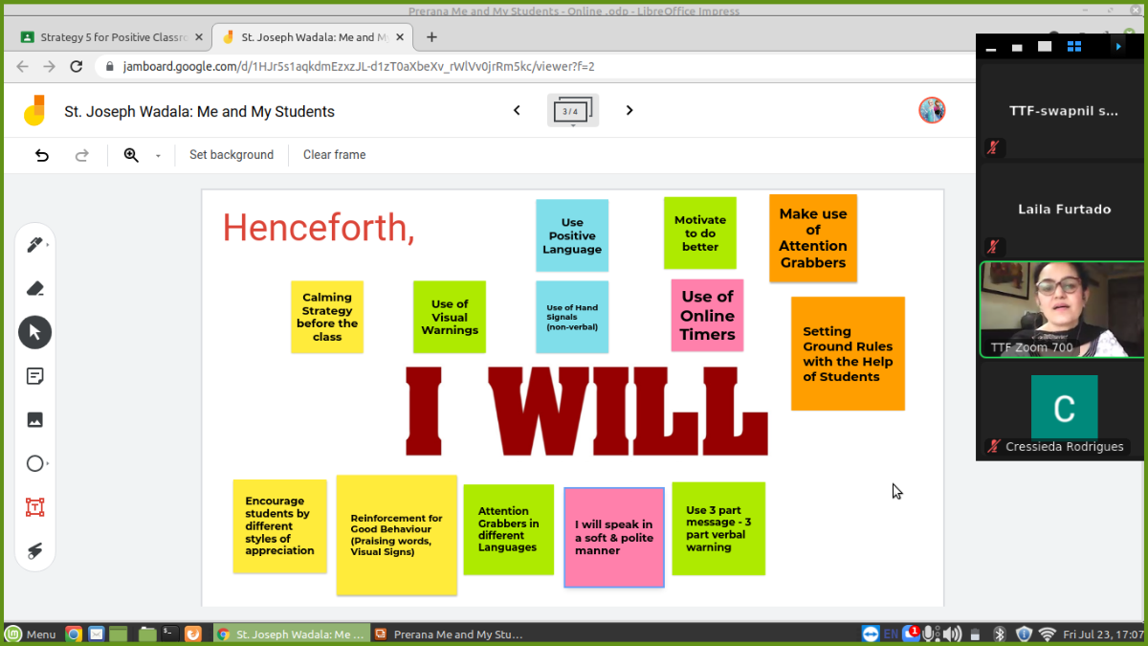1148x646 pixels.
Task: Expand the frame bar showing 3/4
Action: [x=571, y=112]
